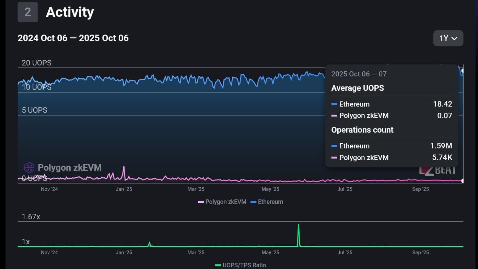
Task: Toggle the Ethereum legend entry
Action: 267,202
